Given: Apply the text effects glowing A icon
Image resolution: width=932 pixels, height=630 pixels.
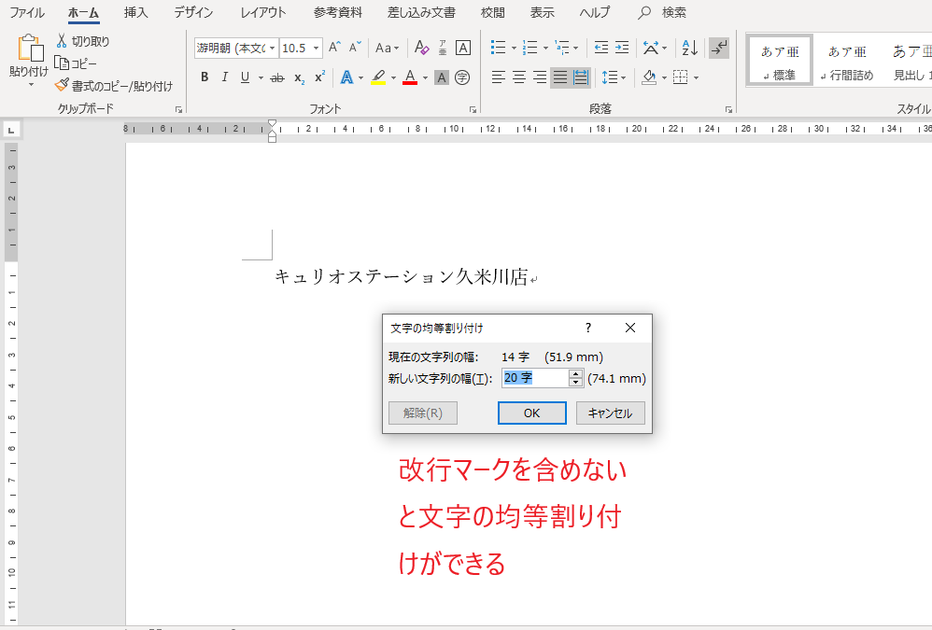Looking at the screenshot, I should [x=346, y=77].
